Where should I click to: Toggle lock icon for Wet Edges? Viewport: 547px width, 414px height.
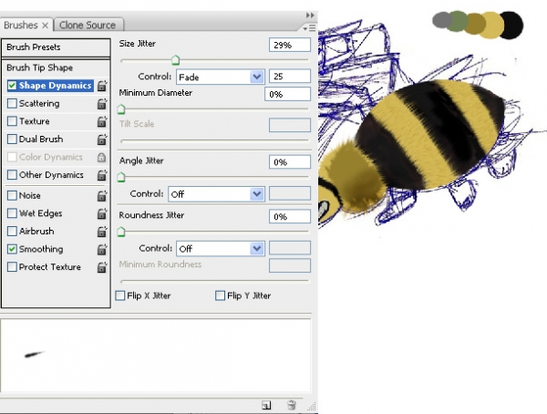(x=102, y=213)
